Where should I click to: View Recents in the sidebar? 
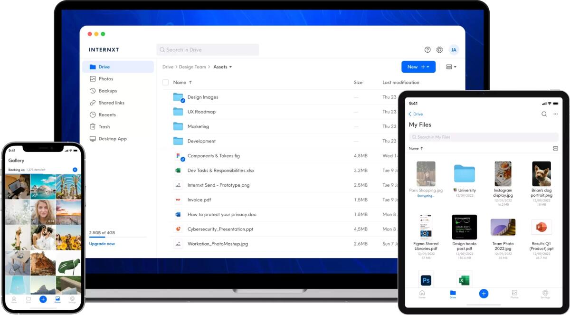click(x=105, y=115)
